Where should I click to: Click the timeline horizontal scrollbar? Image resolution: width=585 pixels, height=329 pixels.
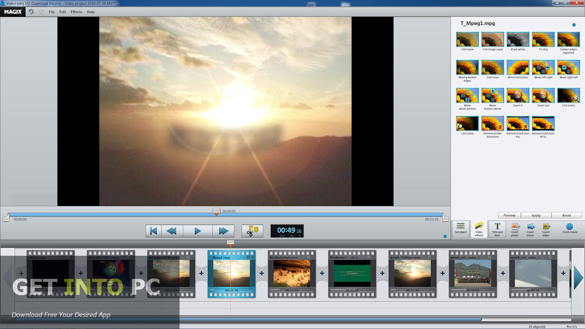pos(248,319)
